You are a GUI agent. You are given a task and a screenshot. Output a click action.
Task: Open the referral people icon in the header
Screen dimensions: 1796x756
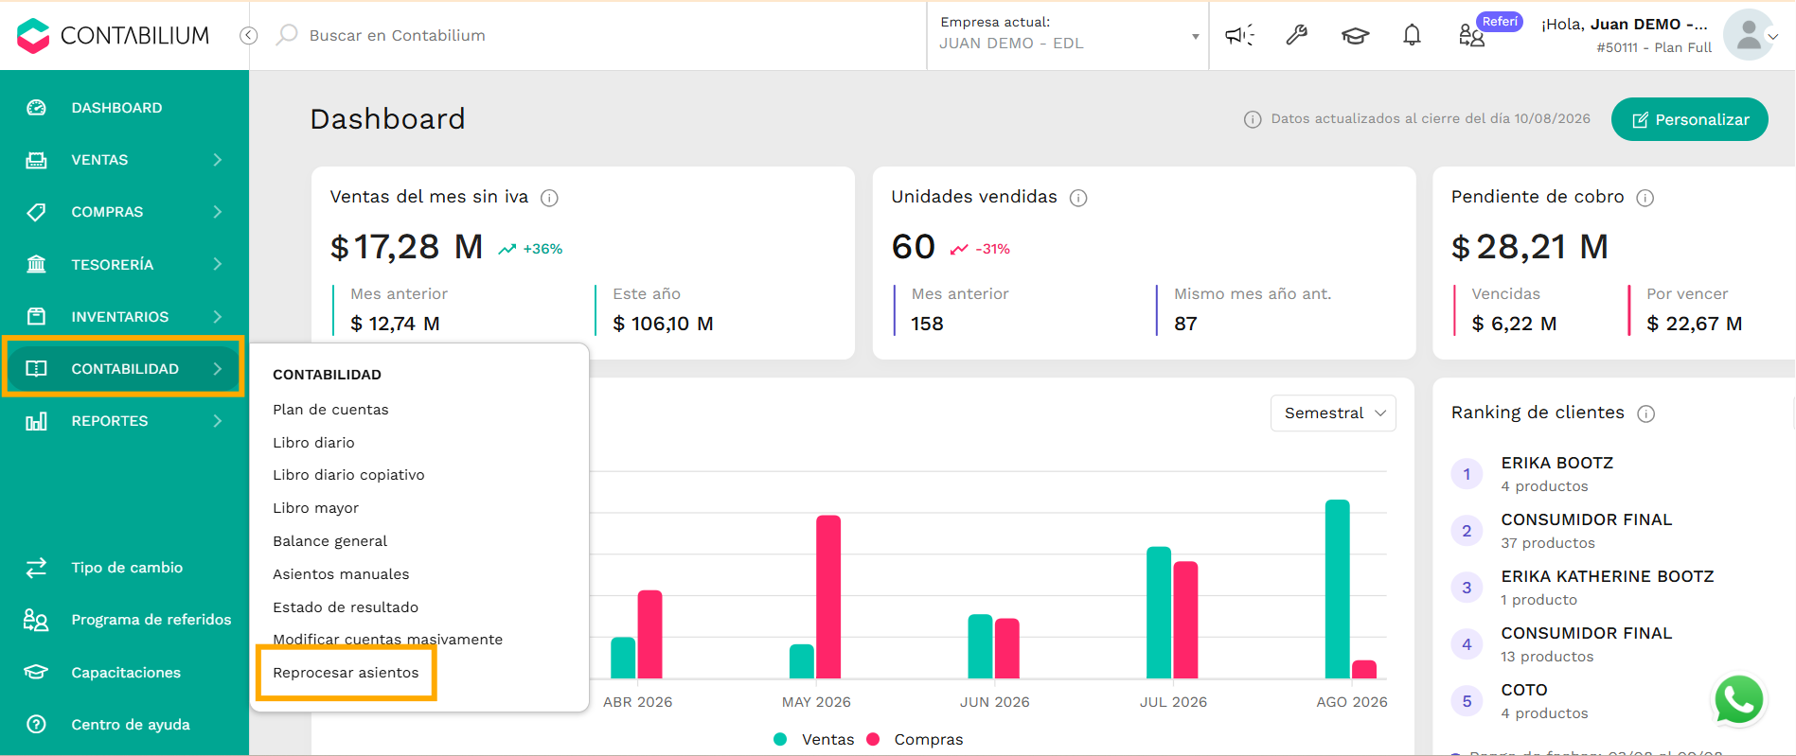(x=1472, y=36)
